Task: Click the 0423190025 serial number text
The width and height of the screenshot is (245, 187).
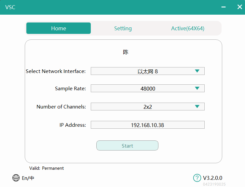Action: [214, 184]
